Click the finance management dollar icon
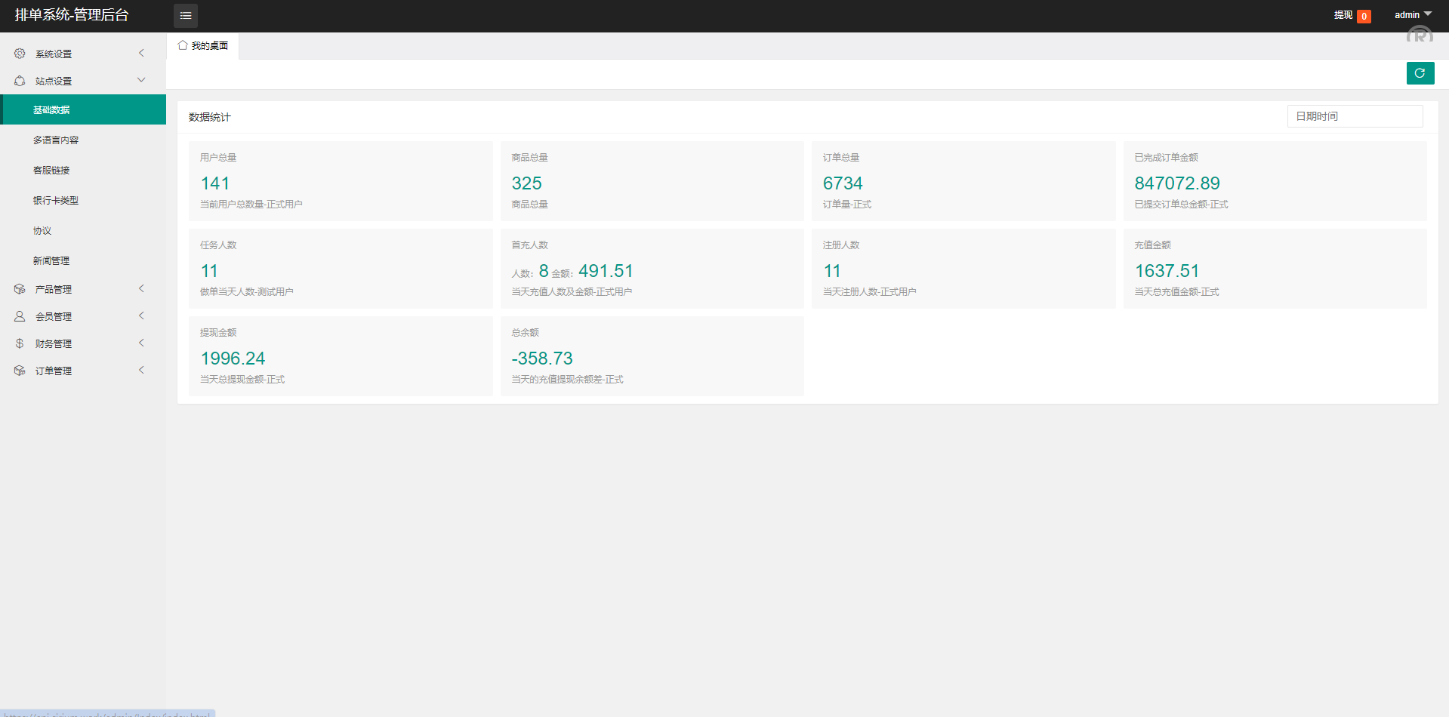Image resolution: width=1449 pixels, height=717 pixels. tap(20, 343)
